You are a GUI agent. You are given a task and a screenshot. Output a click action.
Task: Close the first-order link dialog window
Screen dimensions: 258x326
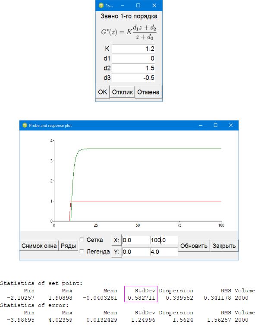pos(154,6)
